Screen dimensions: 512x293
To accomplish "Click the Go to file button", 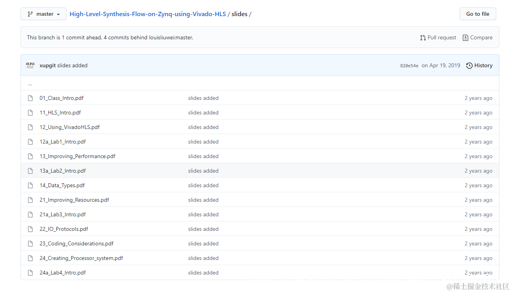I will click(x=478, y=14).
